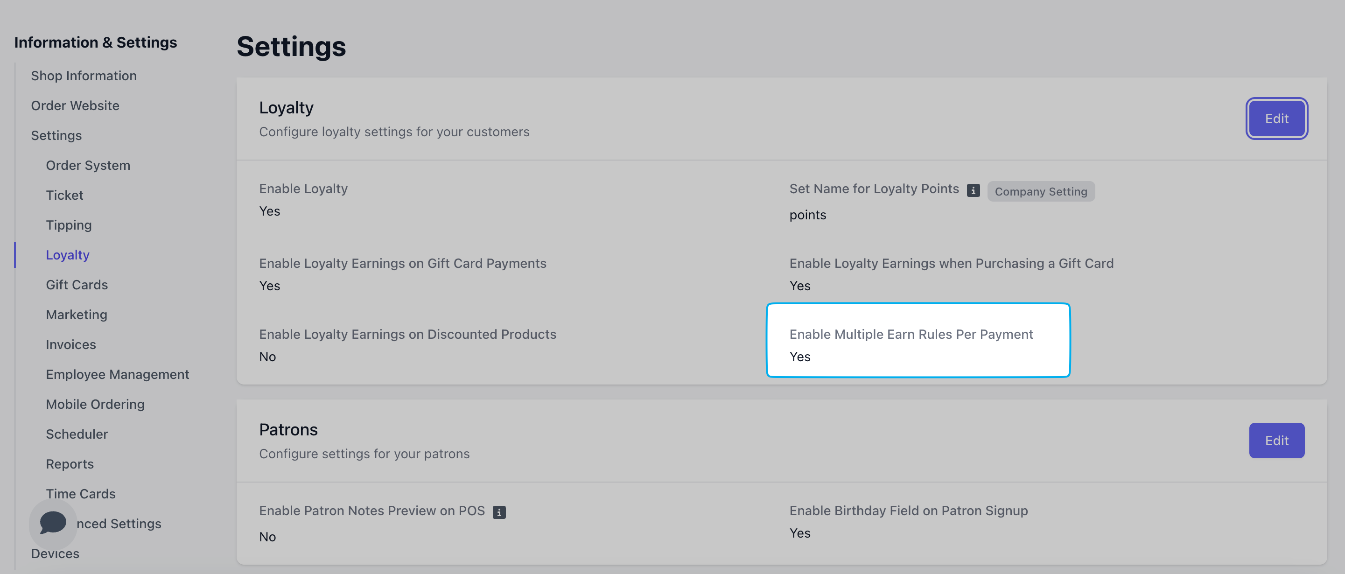Open Tipping settings

(69, 225)
